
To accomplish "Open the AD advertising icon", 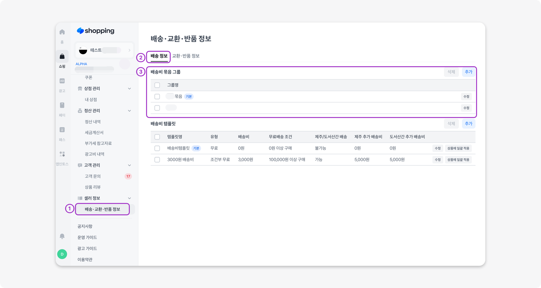I will pyautogui.click(x=62, y=81).
